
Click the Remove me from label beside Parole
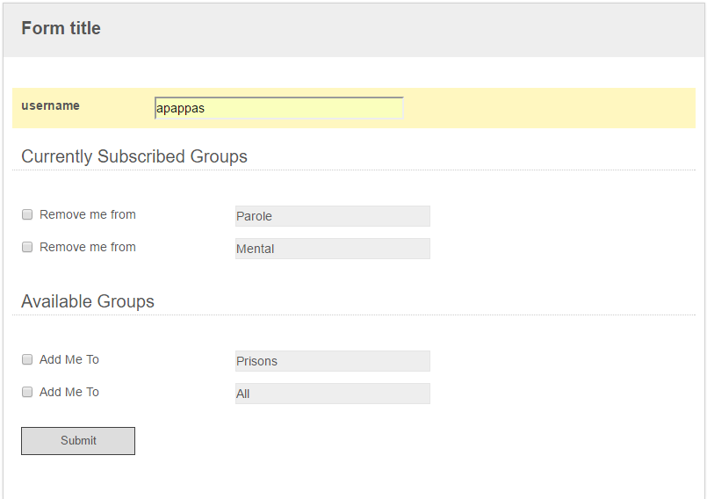click(88, 214)
